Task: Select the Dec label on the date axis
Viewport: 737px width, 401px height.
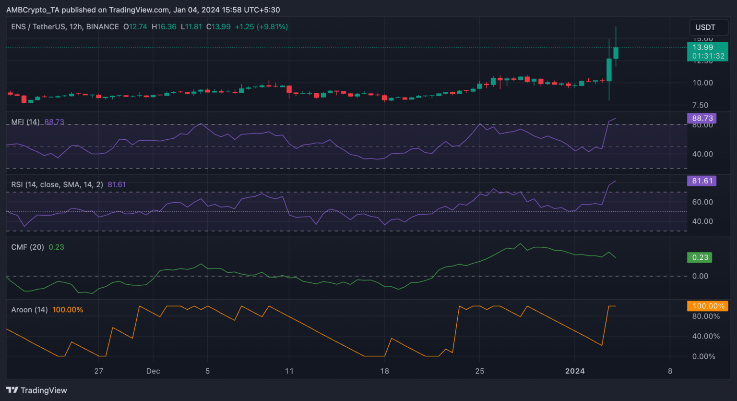Action: pyautogui.click(x=153, y=371)
